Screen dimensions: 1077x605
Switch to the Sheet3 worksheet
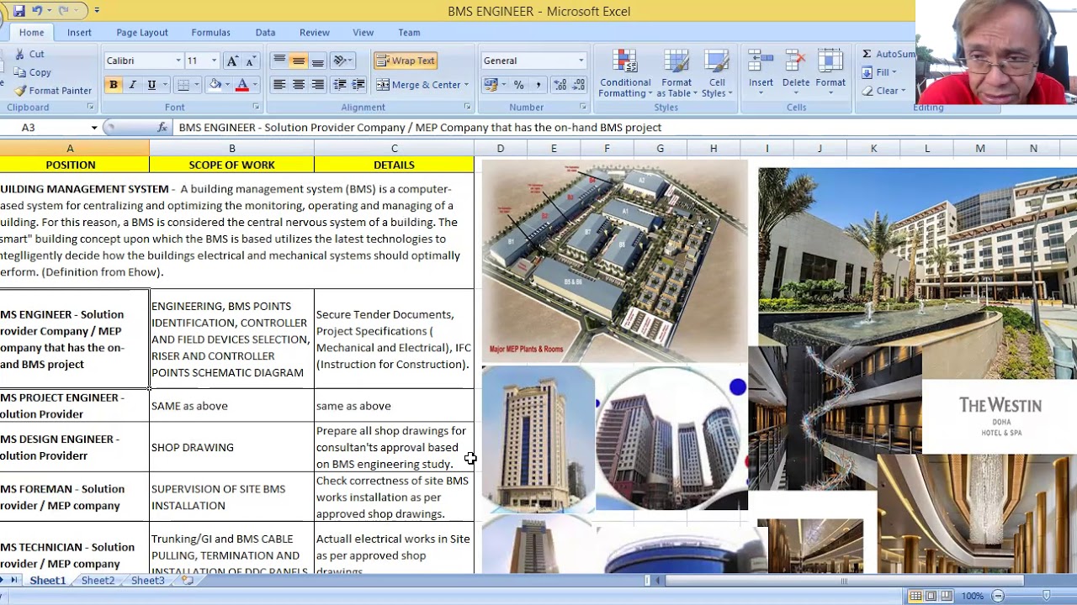(147, 581)
